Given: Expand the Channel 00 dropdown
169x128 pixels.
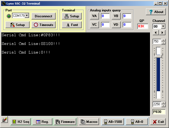Looking at the screenshot, I should [163, 26].
